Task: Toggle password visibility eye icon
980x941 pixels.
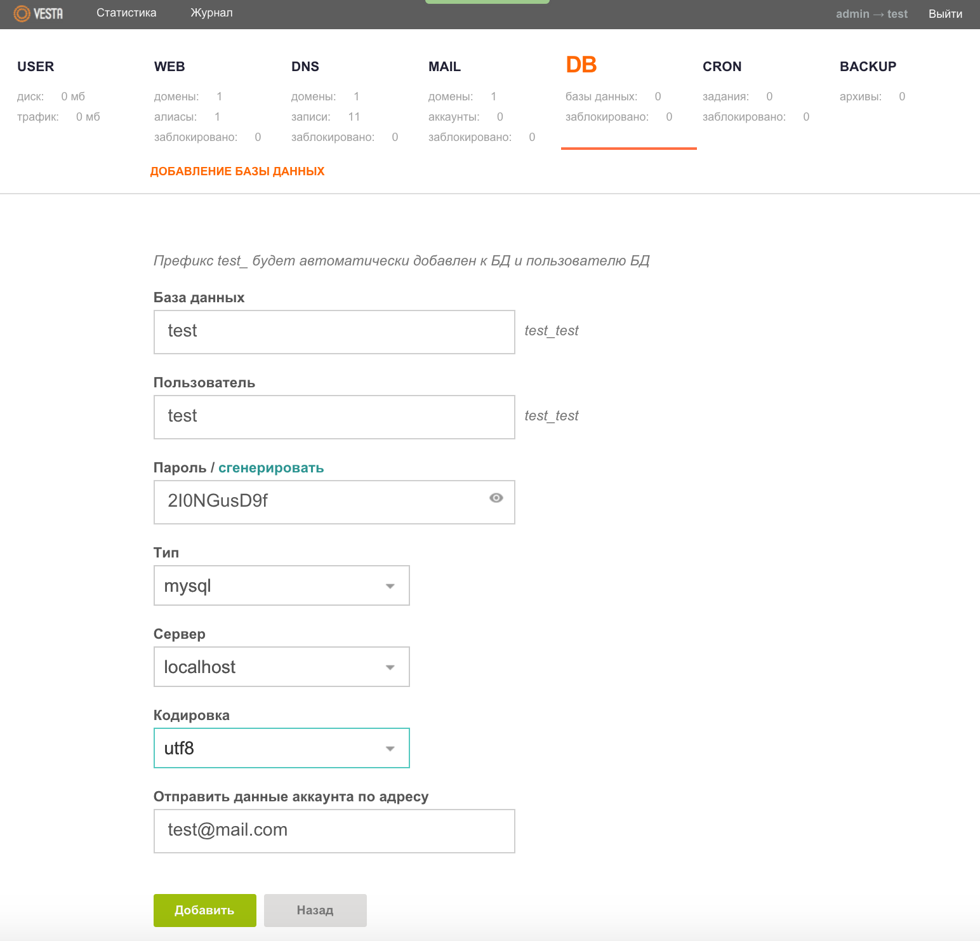Action: (x=496, y=498)
